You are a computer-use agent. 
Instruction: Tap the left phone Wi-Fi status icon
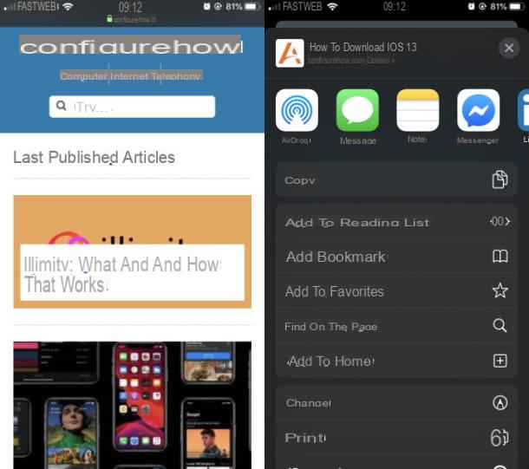pos(69,6)
